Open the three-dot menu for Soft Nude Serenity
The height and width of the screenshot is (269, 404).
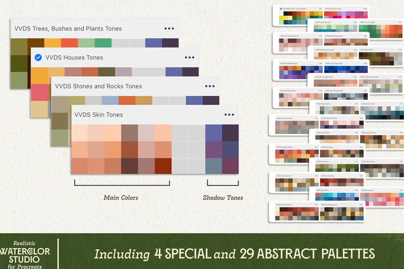pos(320,36)
